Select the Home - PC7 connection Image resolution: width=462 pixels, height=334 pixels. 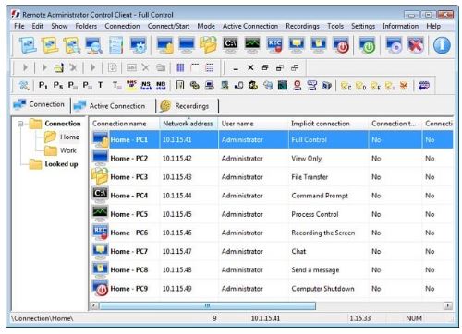coord(272,252)
